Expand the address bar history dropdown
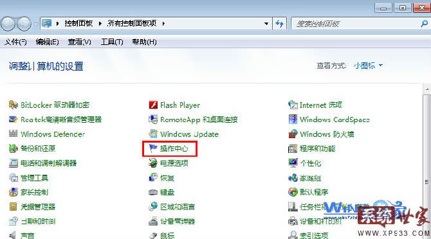 coord(266,24)
